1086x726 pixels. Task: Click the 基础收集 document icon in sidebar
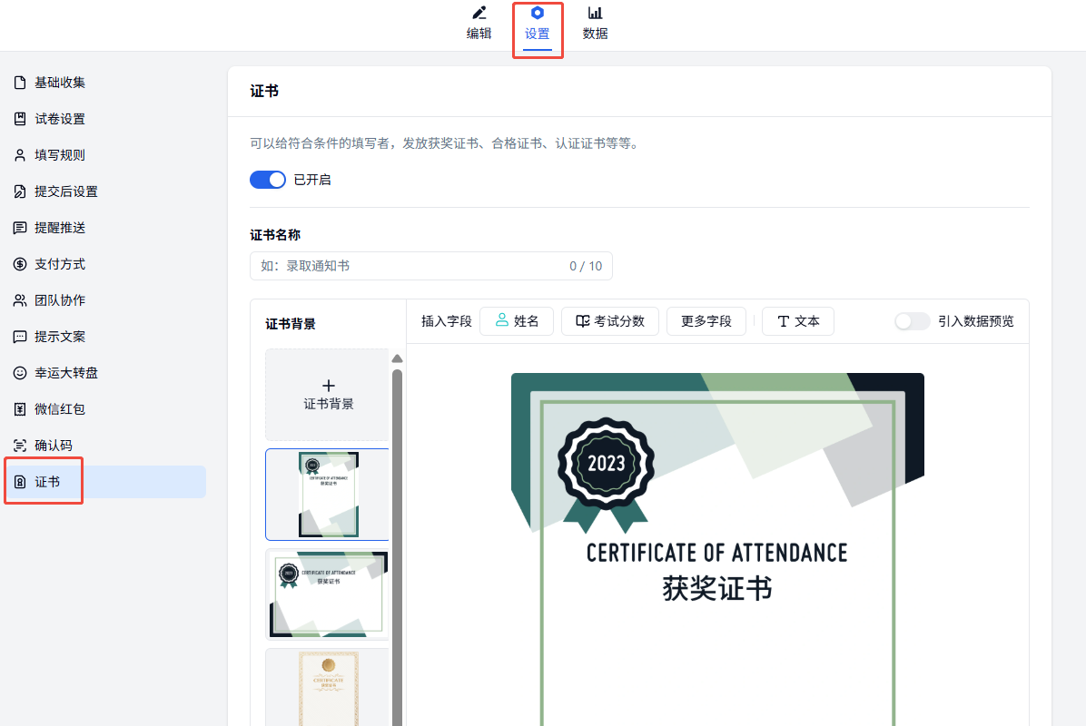(20, 83)
